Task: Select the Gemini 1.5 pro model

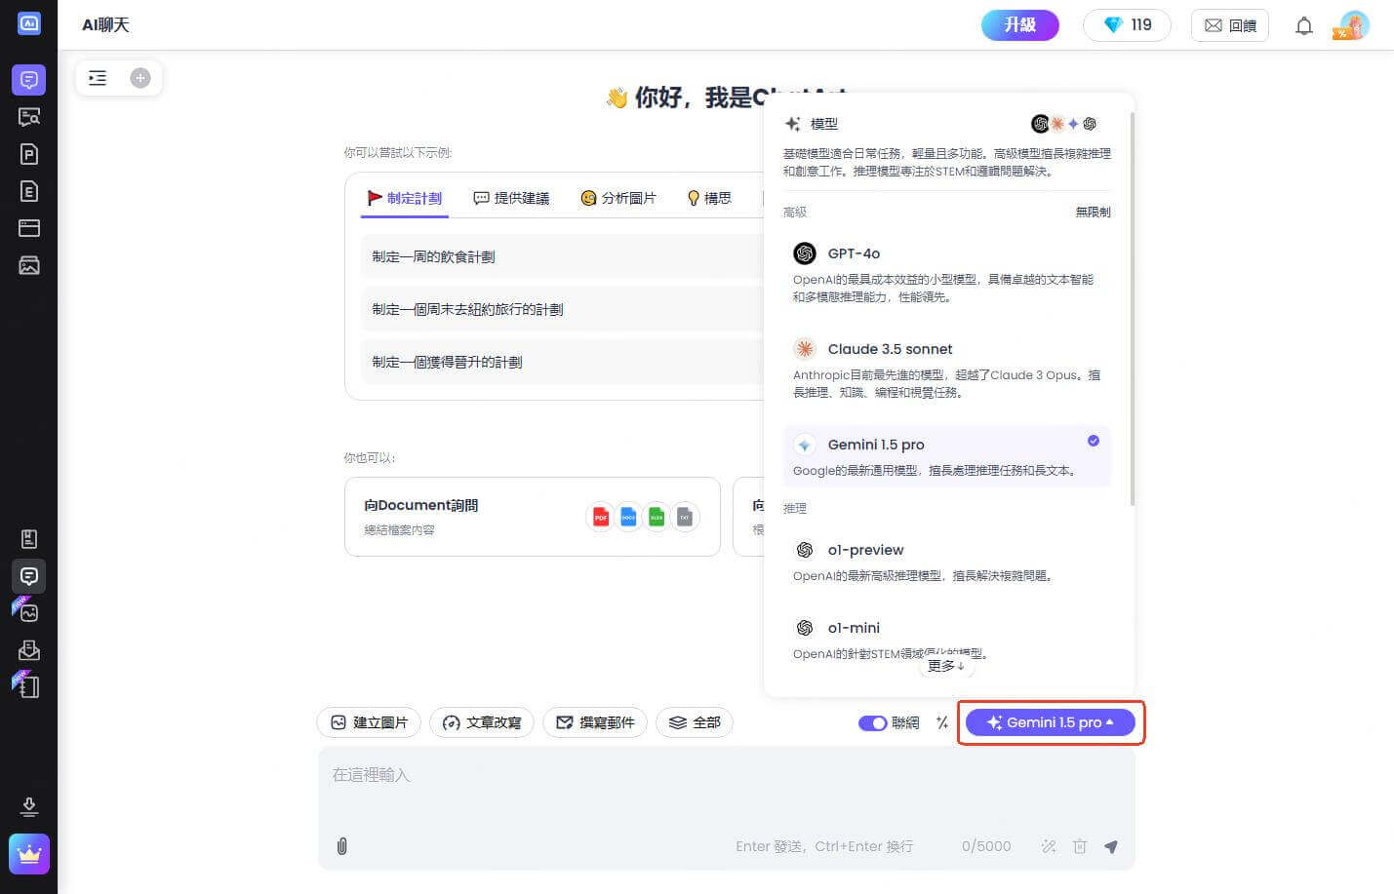Action: [x=947, y=455]
